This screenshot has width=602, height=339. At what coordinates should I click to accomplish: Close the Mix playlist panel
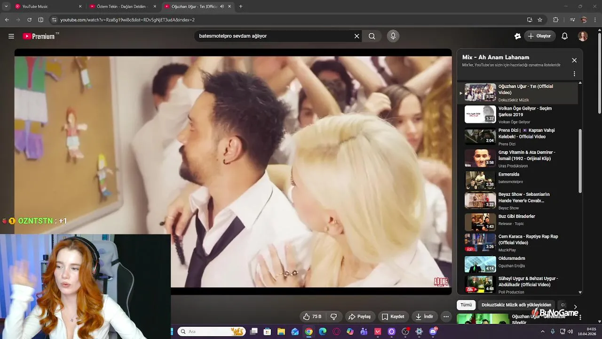[x=574, y=60]
